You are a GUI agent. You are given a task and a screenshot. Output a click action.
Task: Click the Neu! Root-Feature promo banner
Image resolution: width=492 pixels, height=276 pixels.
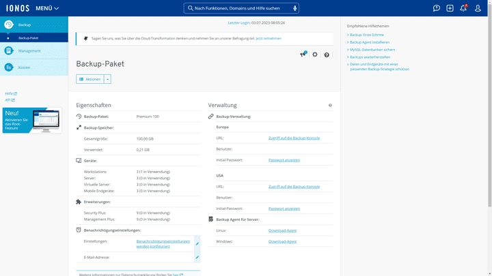[31, 120]
